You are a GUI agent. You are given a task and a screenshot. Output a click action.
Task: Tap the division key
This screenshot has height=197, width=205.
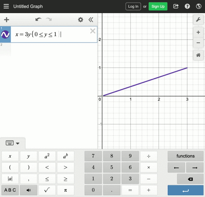click(149, 156)
